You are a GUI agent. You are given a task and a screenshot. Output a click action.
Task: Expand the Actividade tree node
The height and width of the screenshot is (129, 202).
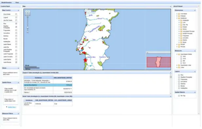pyautogui.click(x=177, y=14)
